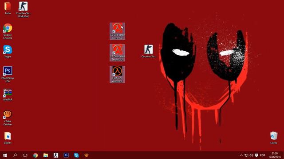
Task: Switch the POR keyboard language indicator
Action: [x=262, y=155]
